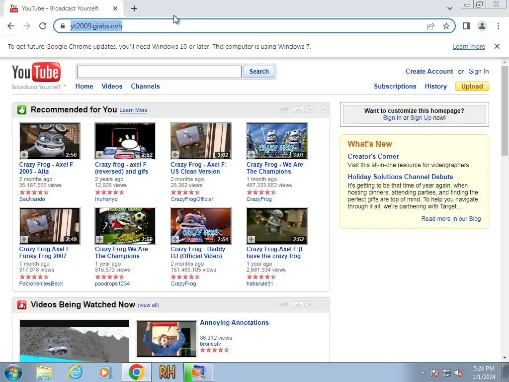509x382 pixels.
Task: Move Videos Being Watched Now module up
Action: pos(298,304)
